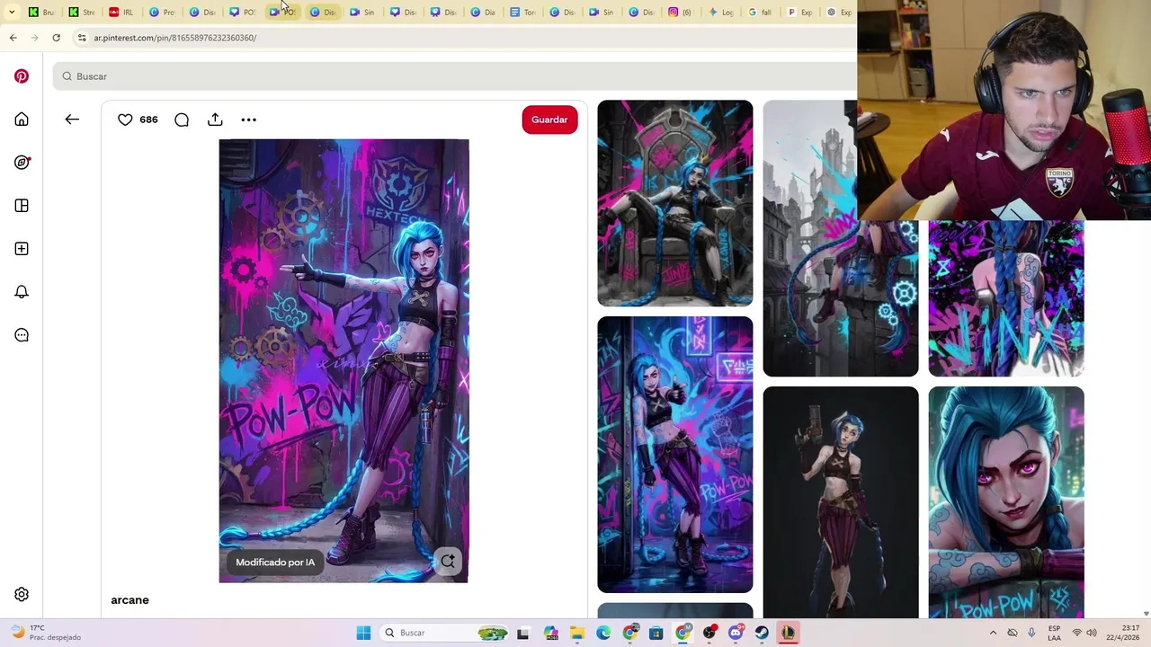1151x647 pixels.
Task: Open the gray city Jinx pin
Action: tap(841, 238)
